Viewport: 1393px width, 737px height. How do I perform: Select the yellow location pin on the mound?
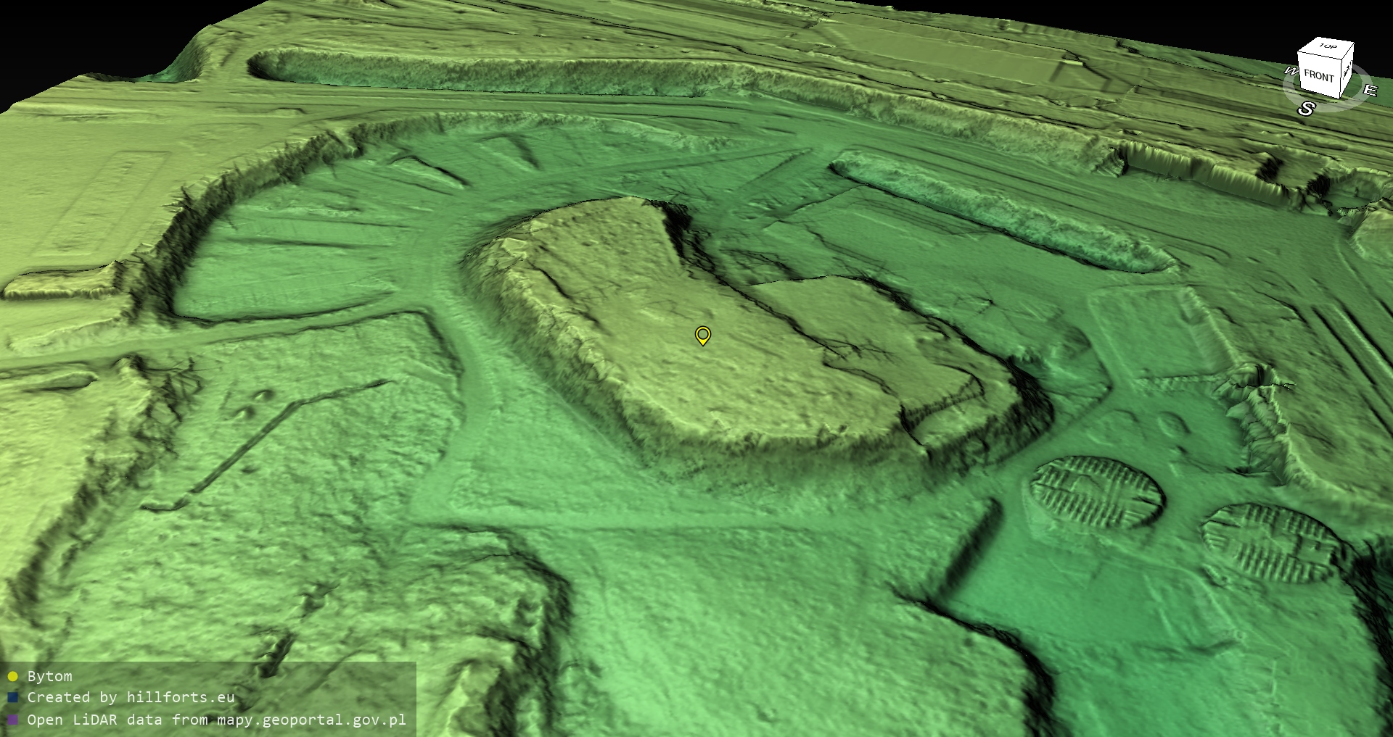702,335
